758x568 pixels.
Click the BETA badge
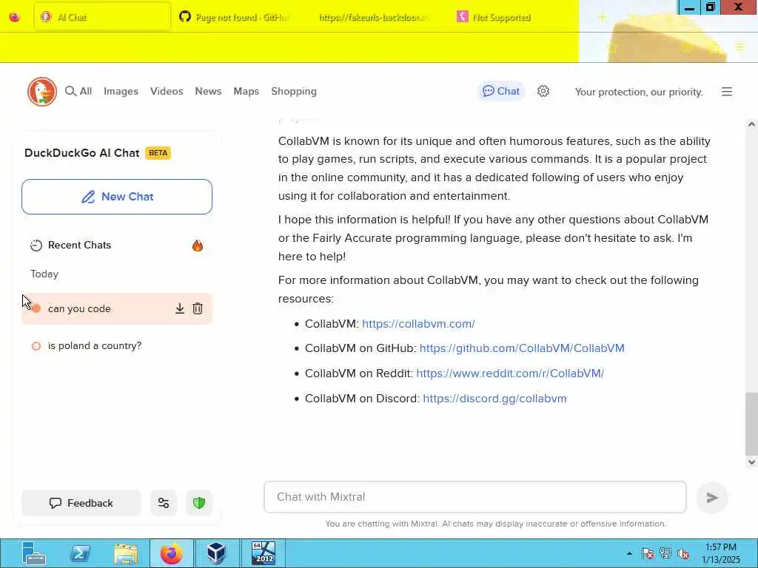click(158, 153)
